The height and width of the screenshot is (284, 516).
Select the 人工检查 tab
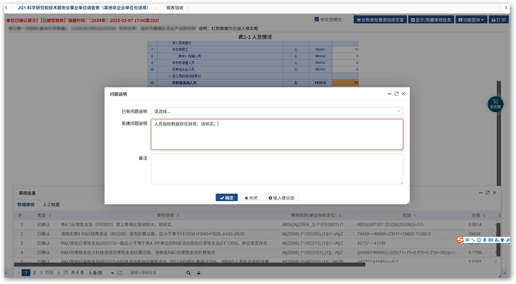[51, 205]
